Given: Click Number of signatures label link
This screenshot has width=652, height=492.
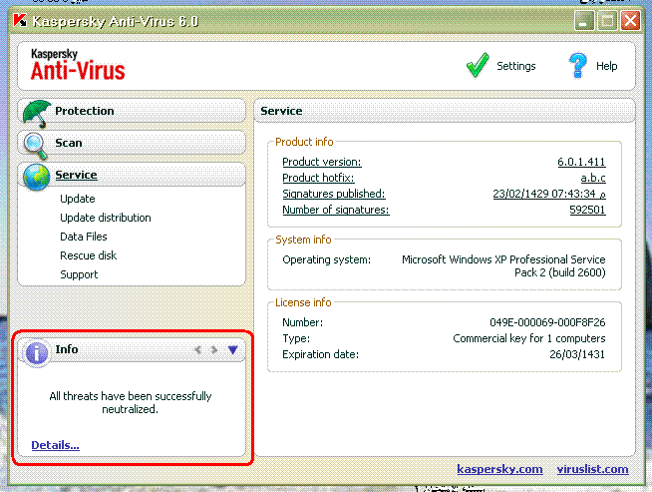Looking at the screenshot, I should coord(336,210).
